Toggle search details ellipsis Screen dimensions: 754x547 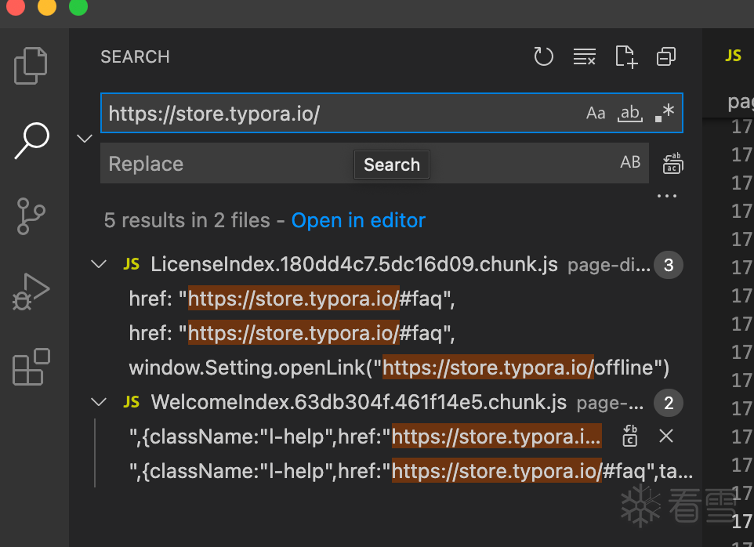click(667, 196)
